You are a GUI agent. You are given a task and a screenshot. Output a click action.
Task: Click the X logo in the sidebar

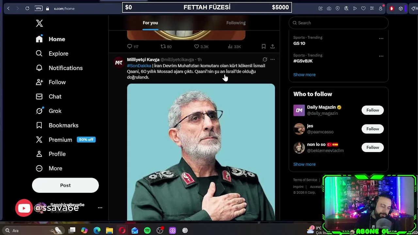[x=39, y=23]
